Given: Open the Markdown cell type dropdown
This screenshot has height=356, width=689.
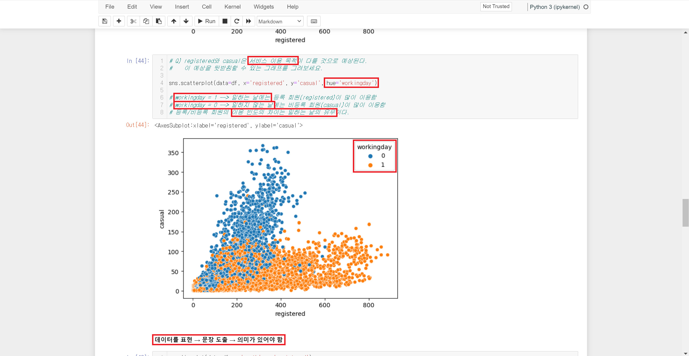Looking at the screenshot, I should [x=280, y=21].
